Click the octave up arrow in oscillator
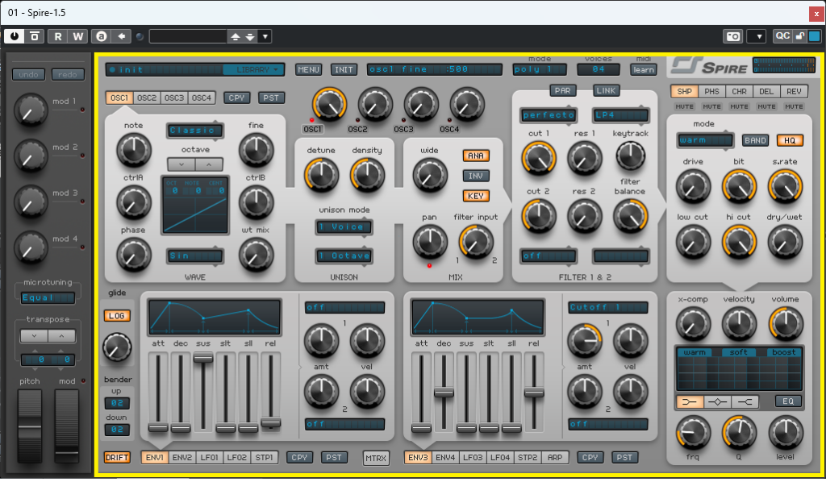The height and width of the screenshot is (482, 826). pyautogui.click(x=209, y=164)
